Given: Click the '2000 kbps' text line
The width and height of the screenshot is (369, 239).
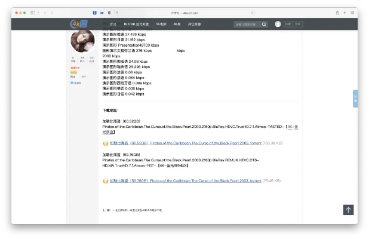Looking at the screenshot, I should point(111,56).
